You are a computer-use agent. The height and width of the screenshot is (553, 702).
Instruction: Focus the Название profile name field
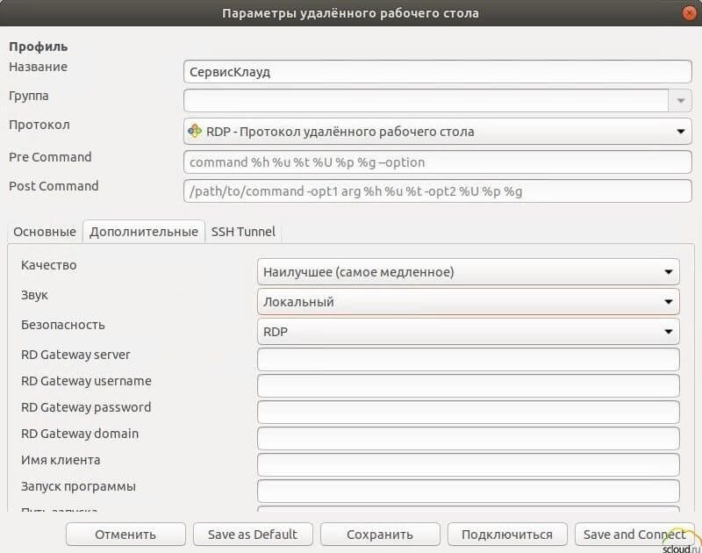click(x=437, y=71)
